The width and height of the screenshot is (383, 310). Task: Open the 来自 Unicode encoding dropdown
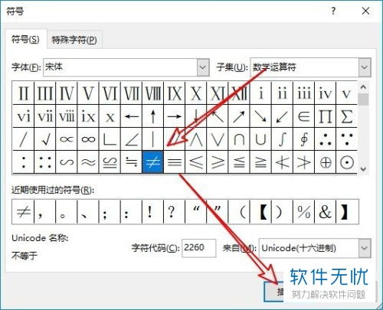pyautogui.click(x=365, y=248)
